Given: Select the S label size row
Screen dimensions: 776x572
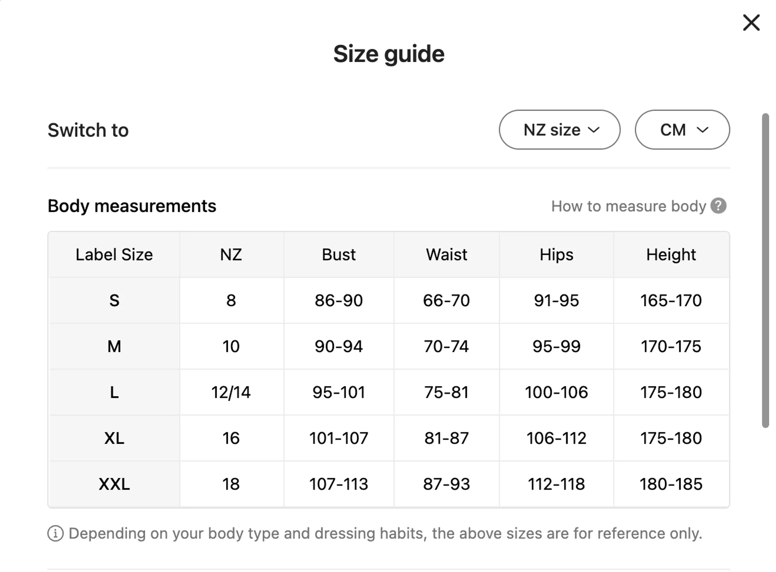Looking at the screenshot, I should (114, 301).
